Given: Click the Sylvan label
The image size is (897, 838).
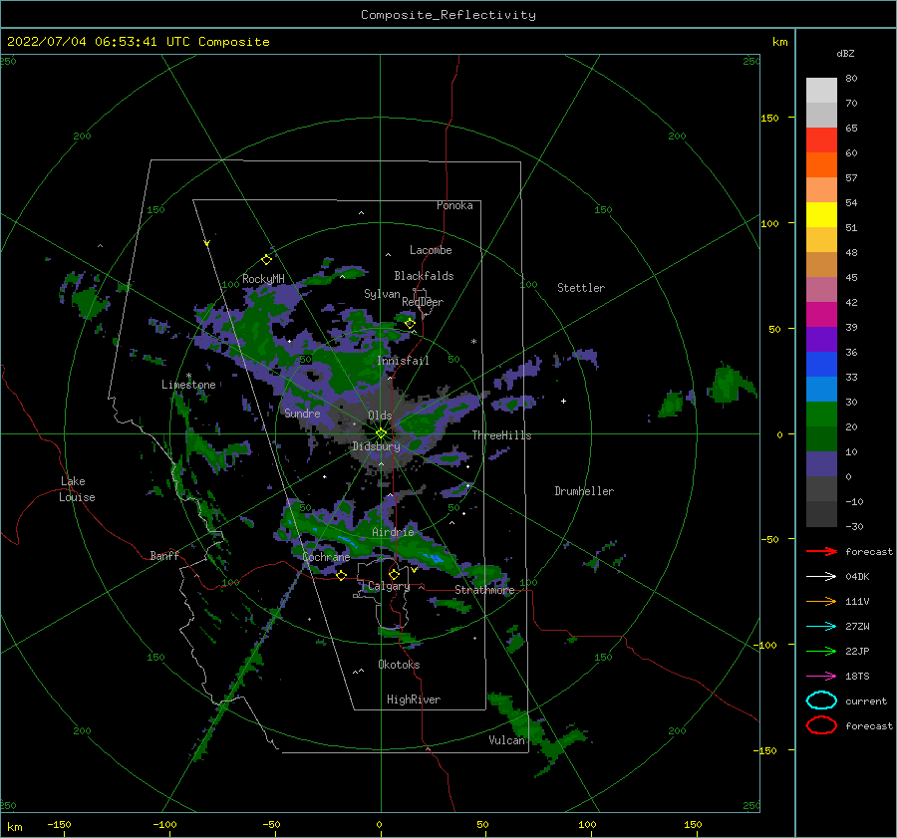Looking at the screenshot, I should (x=382, y=294).
